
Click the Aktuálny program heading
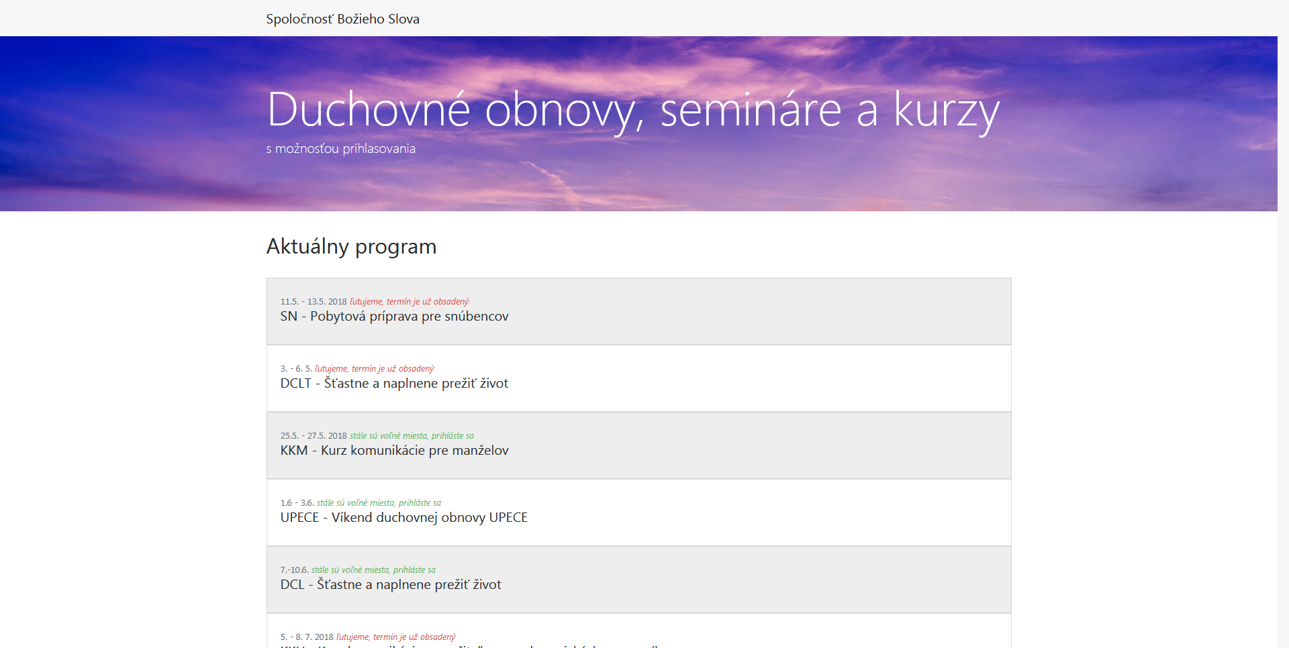click(351, 247)
